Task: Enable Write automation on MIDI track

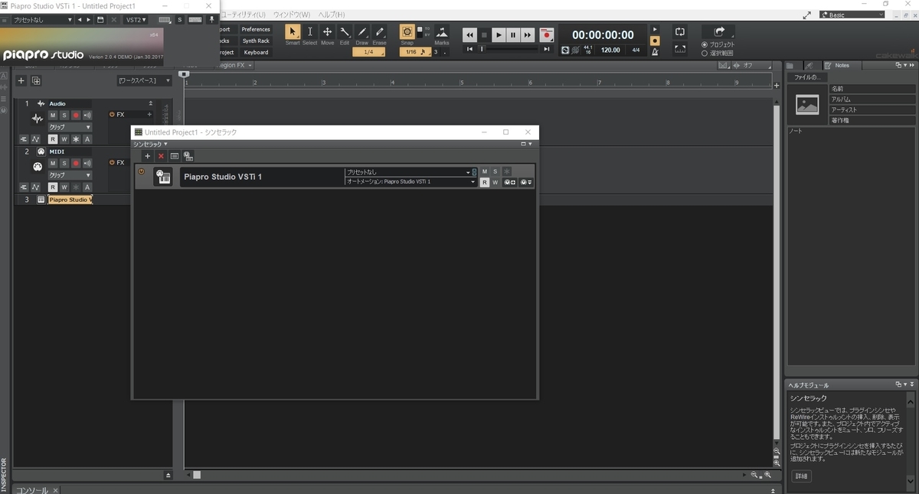Action: click(64, 187)
